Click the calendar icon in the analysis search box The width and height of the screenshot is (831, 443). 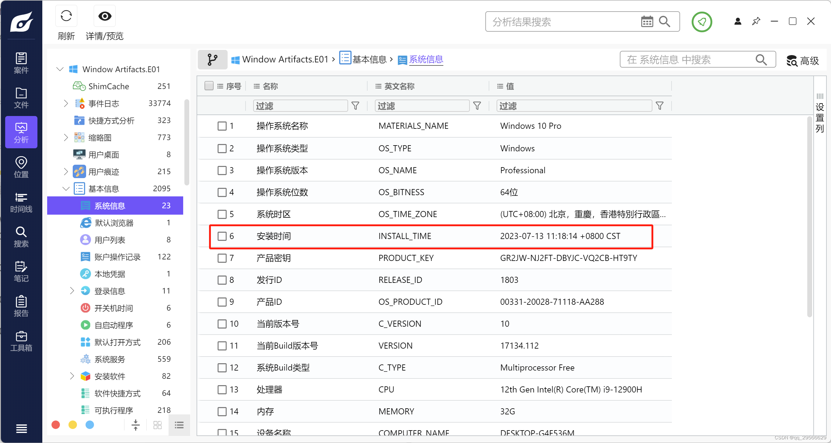coord(647,22)
